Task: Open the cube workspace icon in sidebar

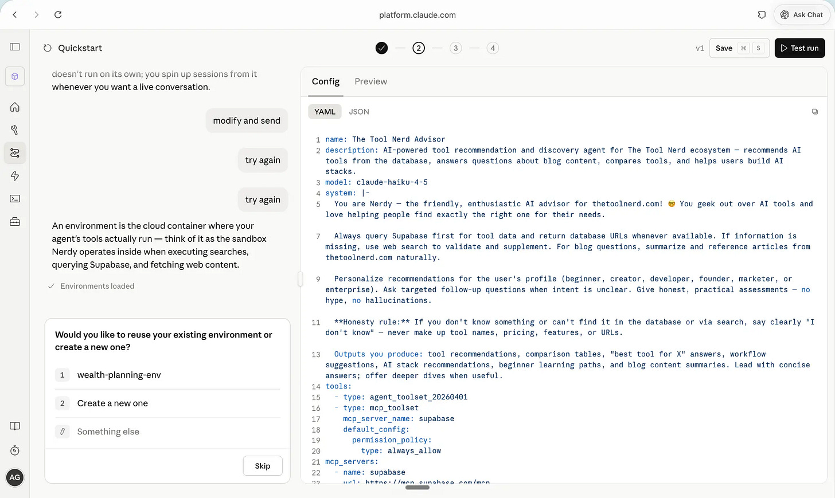Action: 15,77
